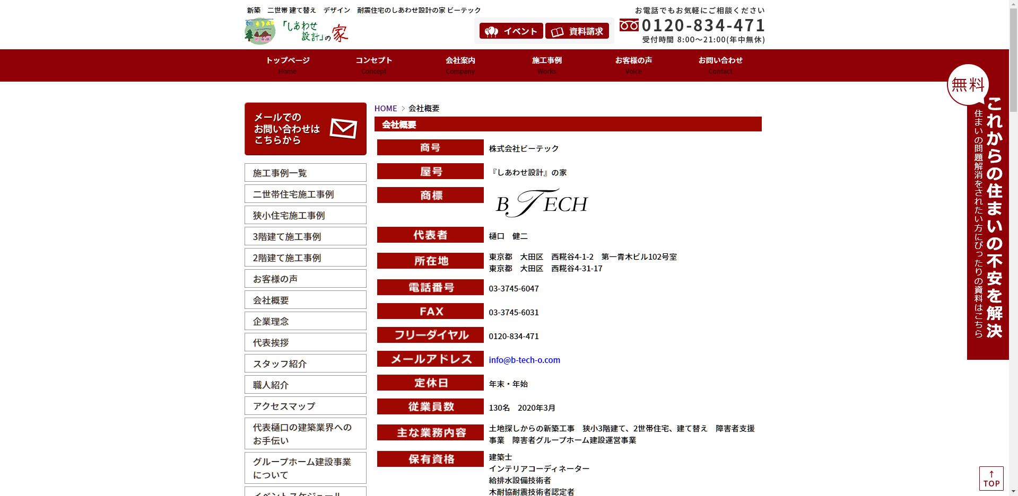Image resolution: width=1018 pixels, height=496 pixels.
Task: Click the TOP back-to-top button
Action: [x=991, y=479]
